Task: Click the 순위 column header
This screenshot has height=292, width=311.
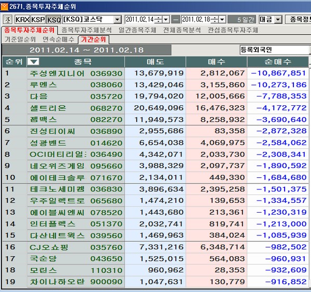Action: [14, 62]
